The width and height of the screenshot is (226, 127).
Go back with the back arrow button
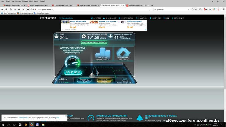tap(28, 10)
